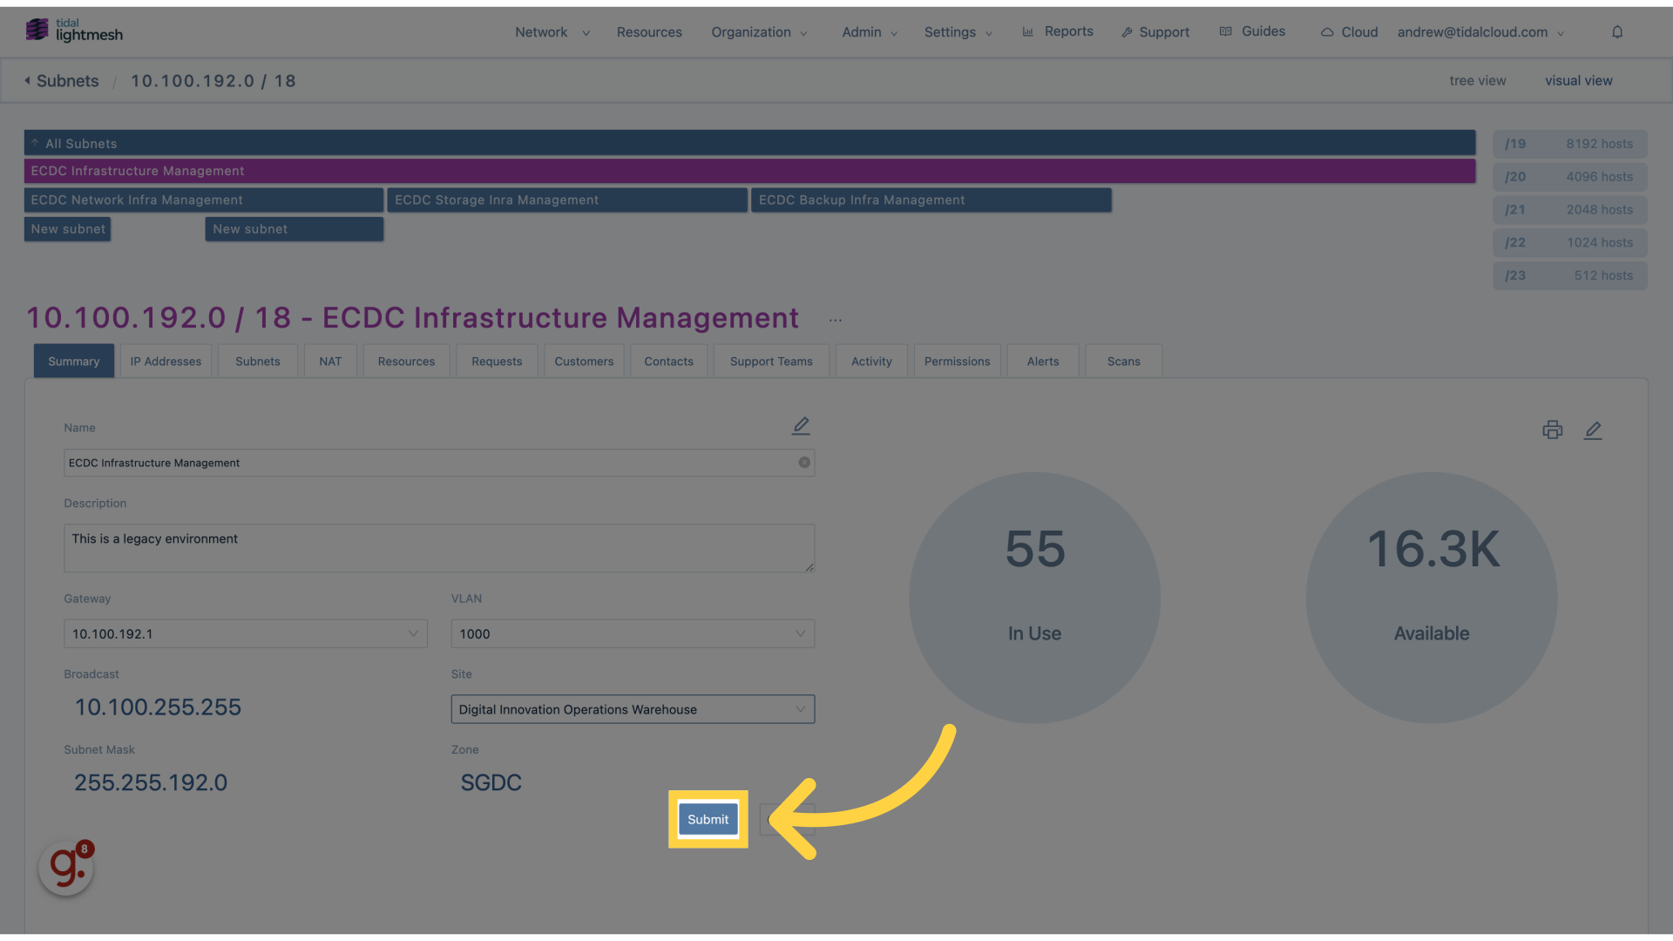Open Reports in the top navigation
This screenshot has height=941, width=1673.
point(1068,31)
